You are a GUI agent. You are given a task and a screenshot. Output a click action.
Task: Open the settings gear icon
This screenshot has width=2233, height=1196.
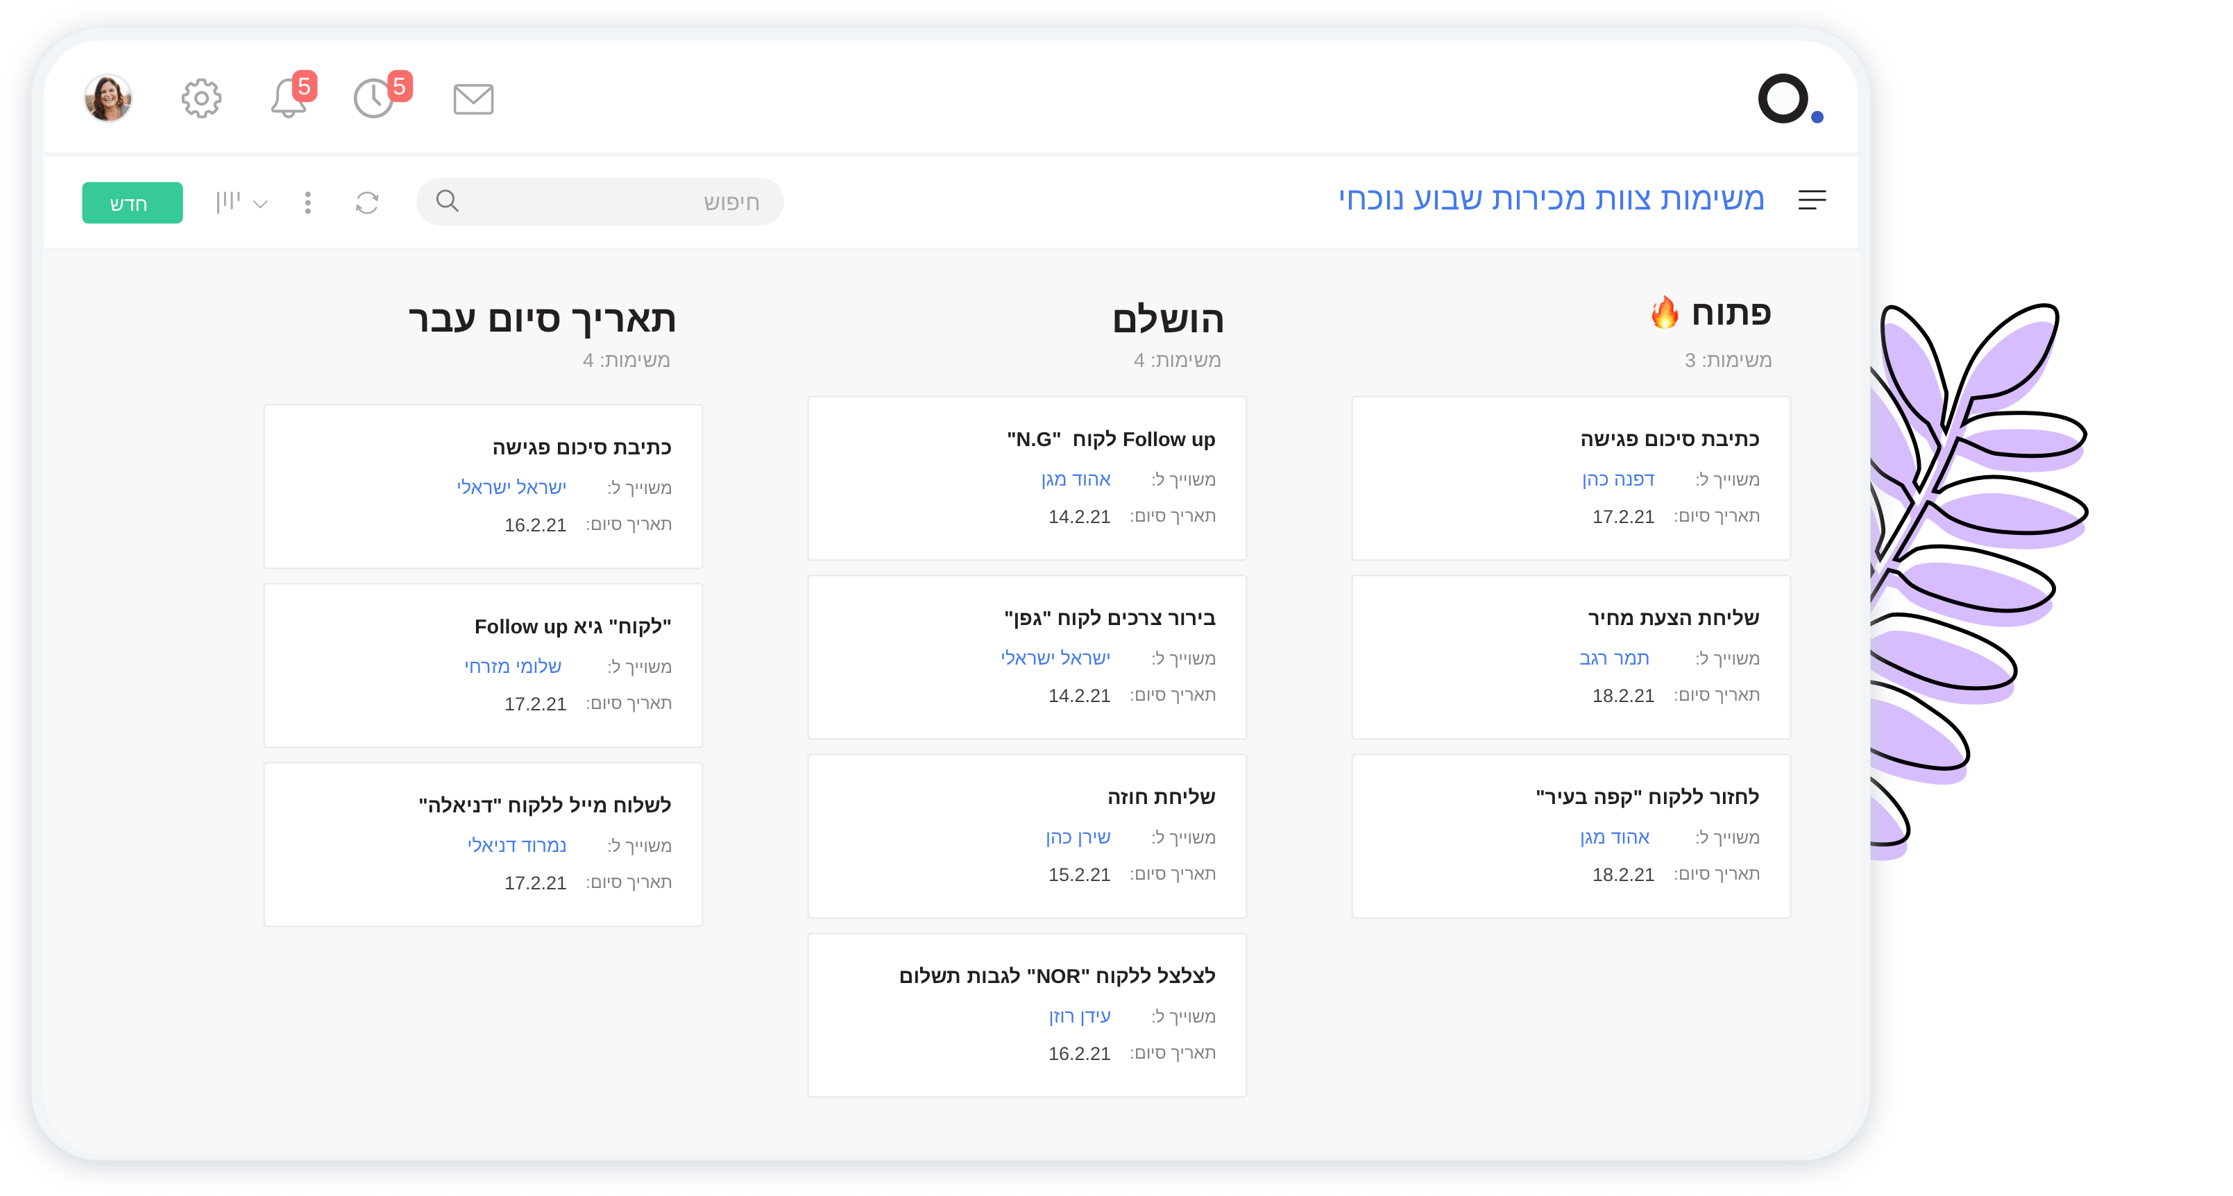201,99
